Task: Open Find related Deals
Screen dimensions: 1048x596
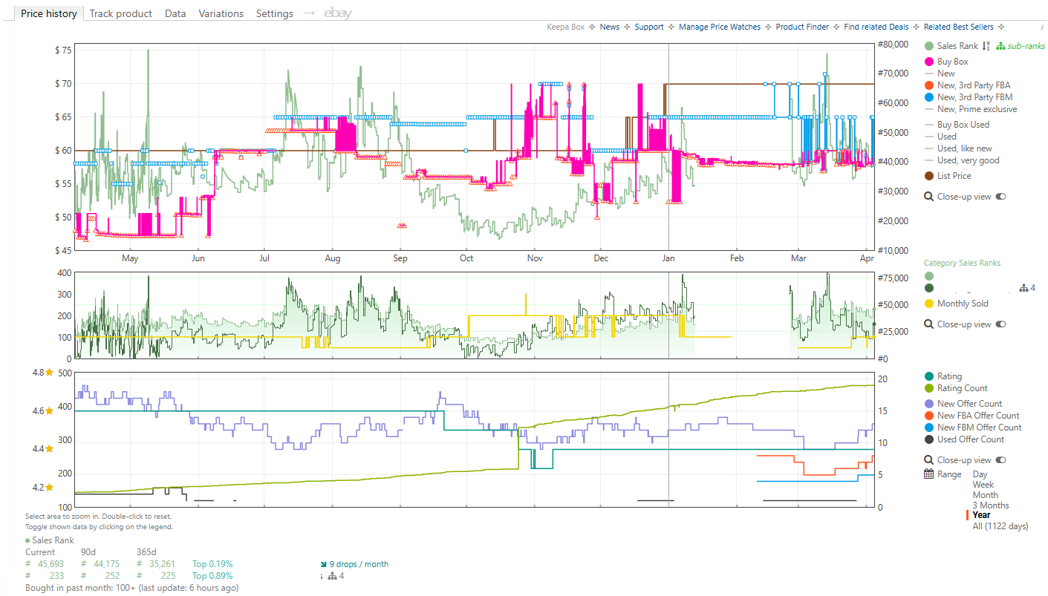Action: tap(876, 27)
